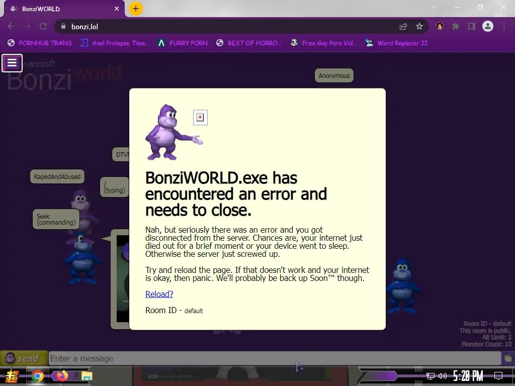Viewport: 515px width, 386px height.
Task: Focus the Enter a message field
Action: [275, 358]
